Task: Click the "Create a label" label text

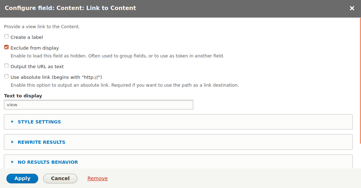Action: coord(27,37)
